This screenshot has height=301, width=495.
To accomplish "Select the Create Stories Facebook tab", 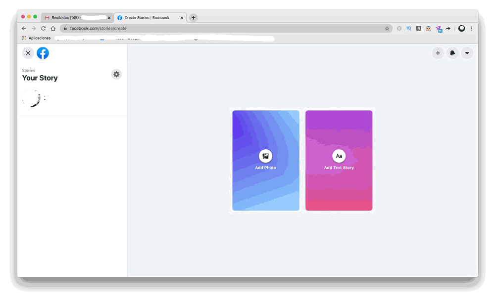I will (150, 18).
